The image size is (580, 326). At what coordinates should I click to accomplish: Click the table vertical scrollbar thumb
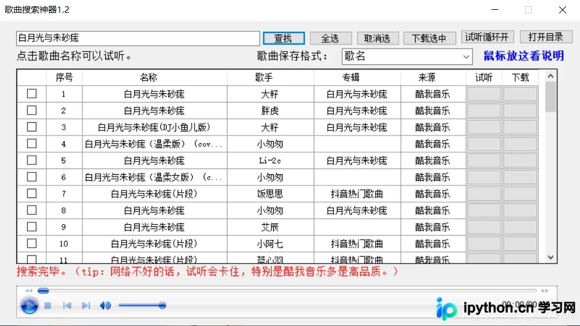tap(551, 97)
